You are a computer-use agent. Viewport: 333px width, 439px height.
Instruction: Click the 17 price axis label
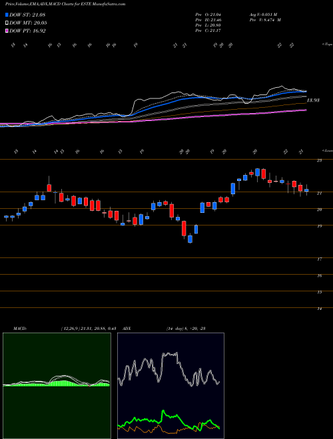pyautogui.click(x=320, y=259)
